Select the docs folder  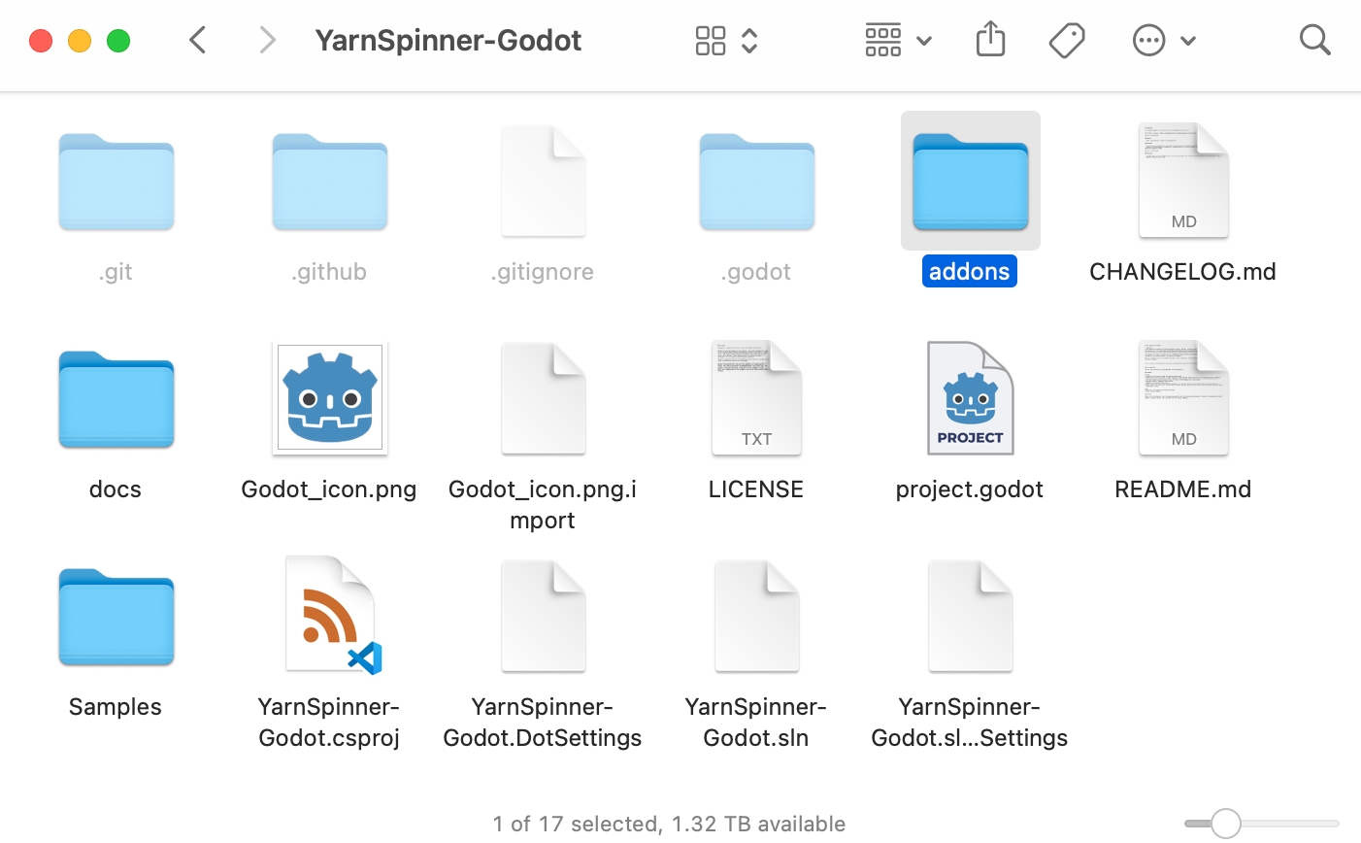pos(116,398)
